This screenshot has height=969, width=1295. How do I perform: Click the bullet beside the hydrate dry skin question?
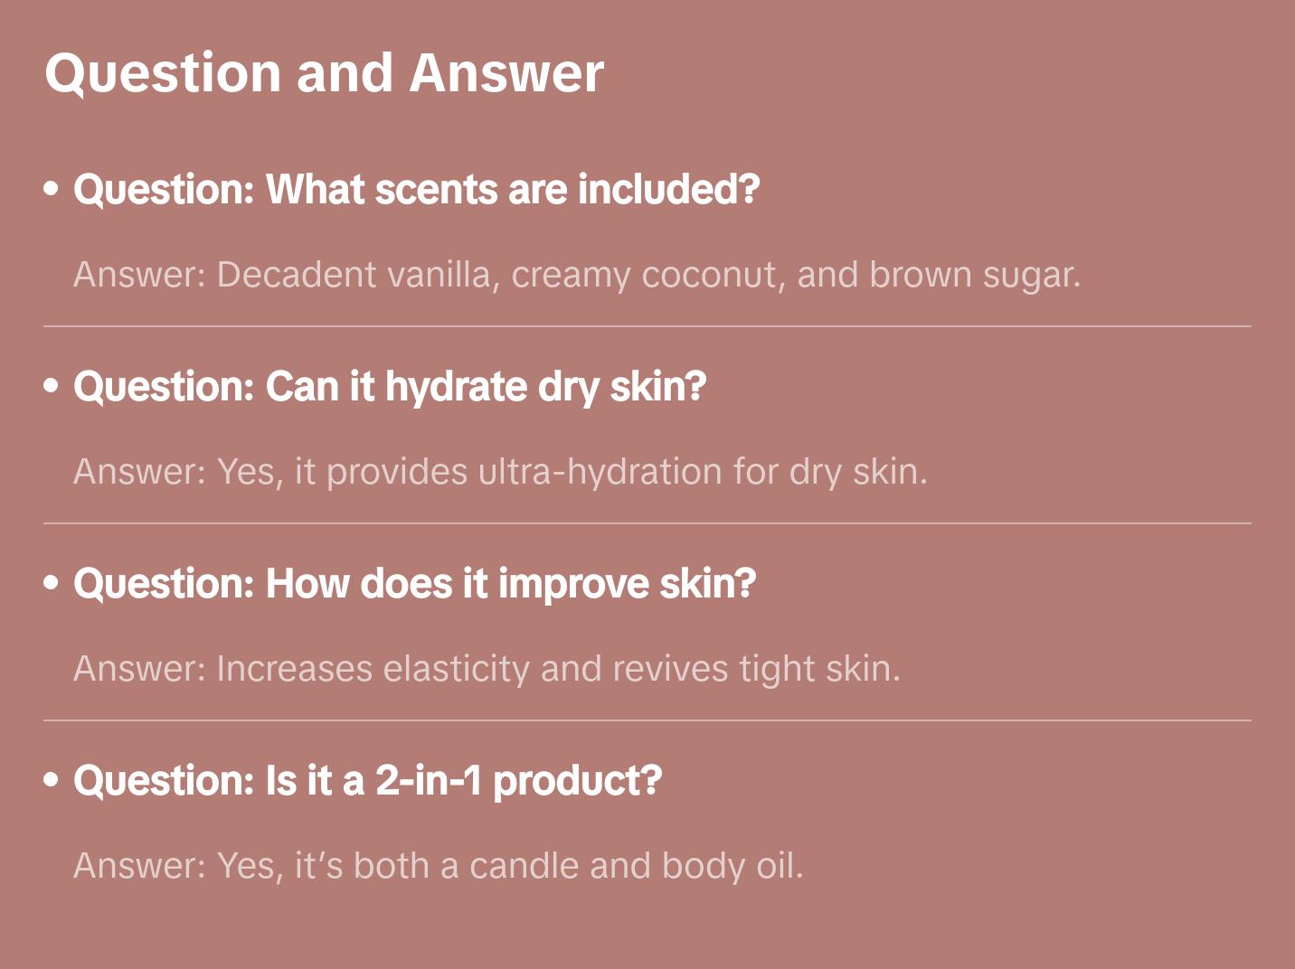point(52,386)
